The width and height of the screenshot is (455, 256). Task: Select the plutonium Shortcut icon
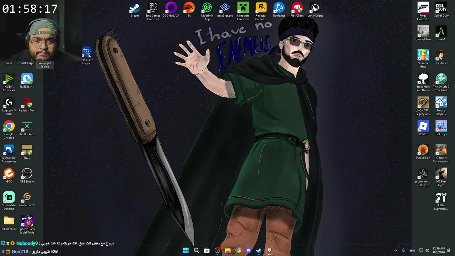[423, 177]
